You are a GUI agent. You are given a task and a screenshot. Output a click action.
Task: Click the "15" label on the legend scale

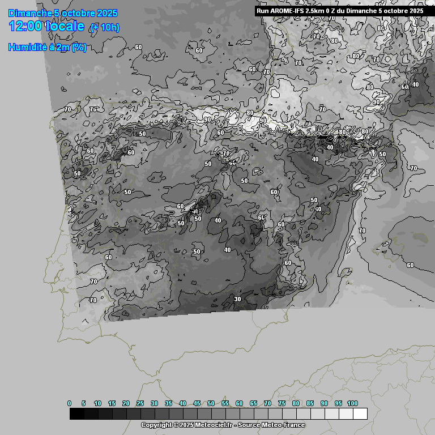pos(112,403)
